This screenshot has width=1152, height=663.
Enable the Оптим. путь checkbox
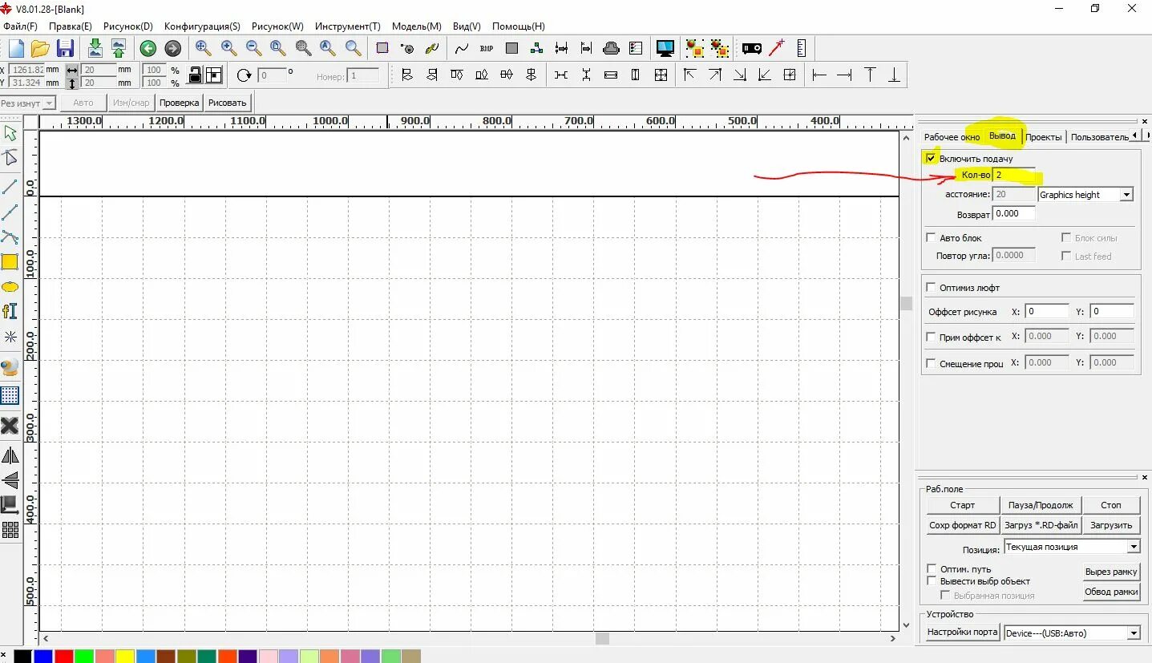tap(932, 569)
